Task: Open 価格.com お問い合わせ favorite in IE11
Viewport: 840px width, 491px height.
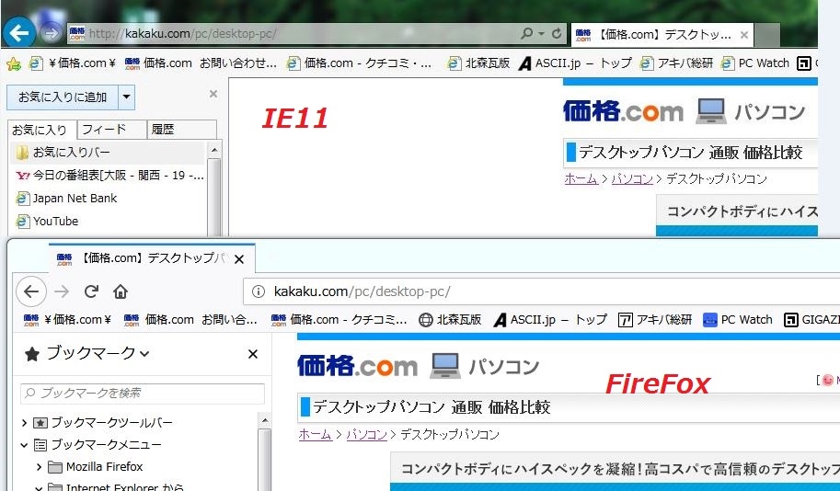Action: click(201, 63)
